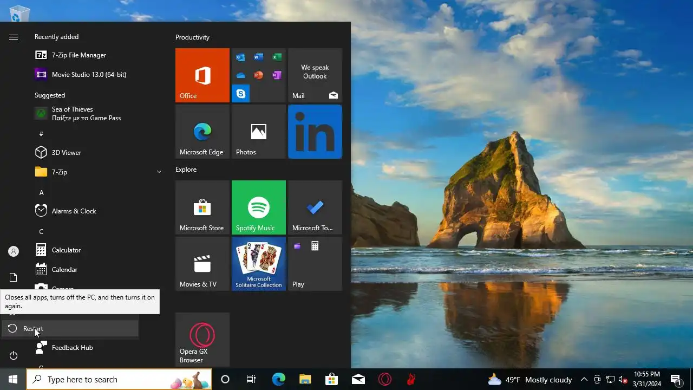Open Alarms & Clock app
This screenshot has height=390, width=693.
coord(97,211)
